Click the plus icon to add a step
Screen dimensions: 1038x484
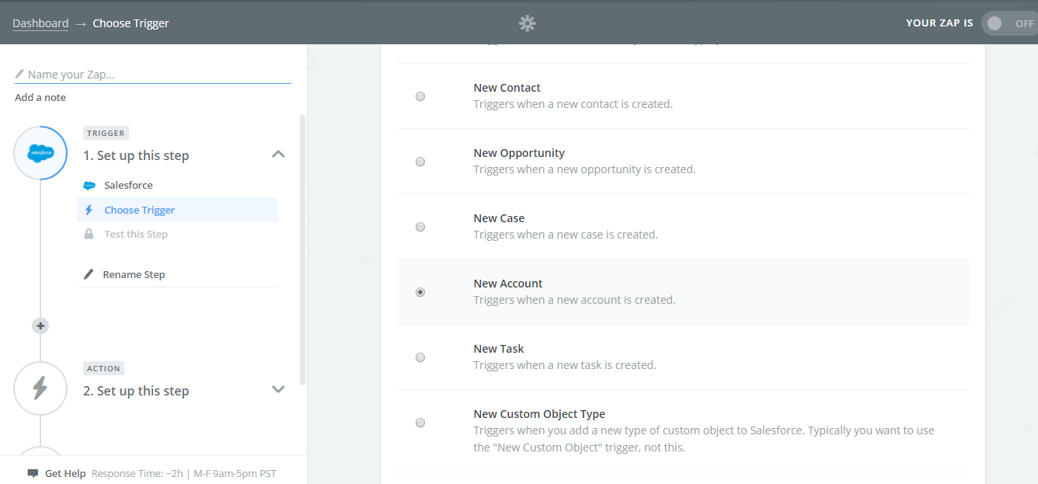click(x=40, y=326)
